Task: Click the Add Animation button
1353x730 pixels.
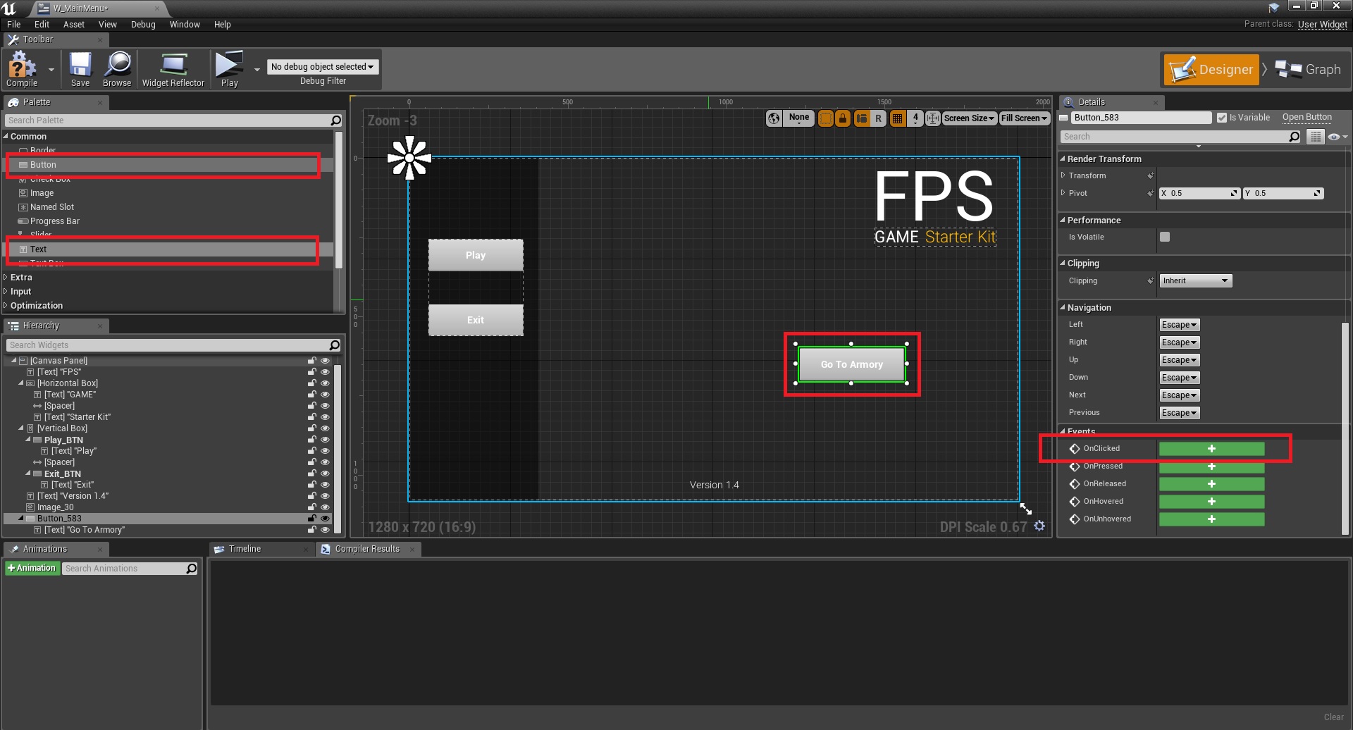Action: [x=32, y=569]
